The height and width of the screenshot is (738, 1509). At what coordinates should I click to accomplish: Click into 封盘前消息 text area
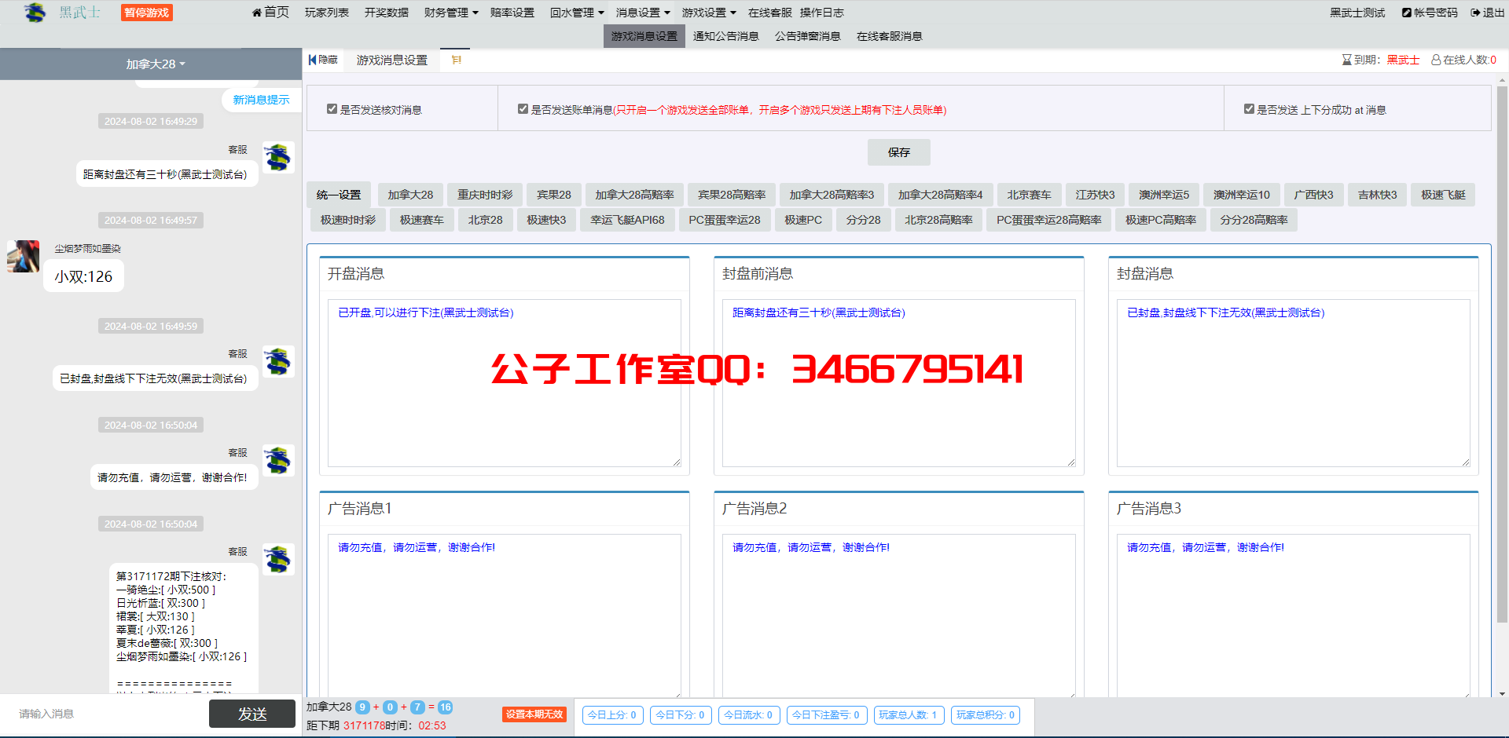(x=899, y=383)
